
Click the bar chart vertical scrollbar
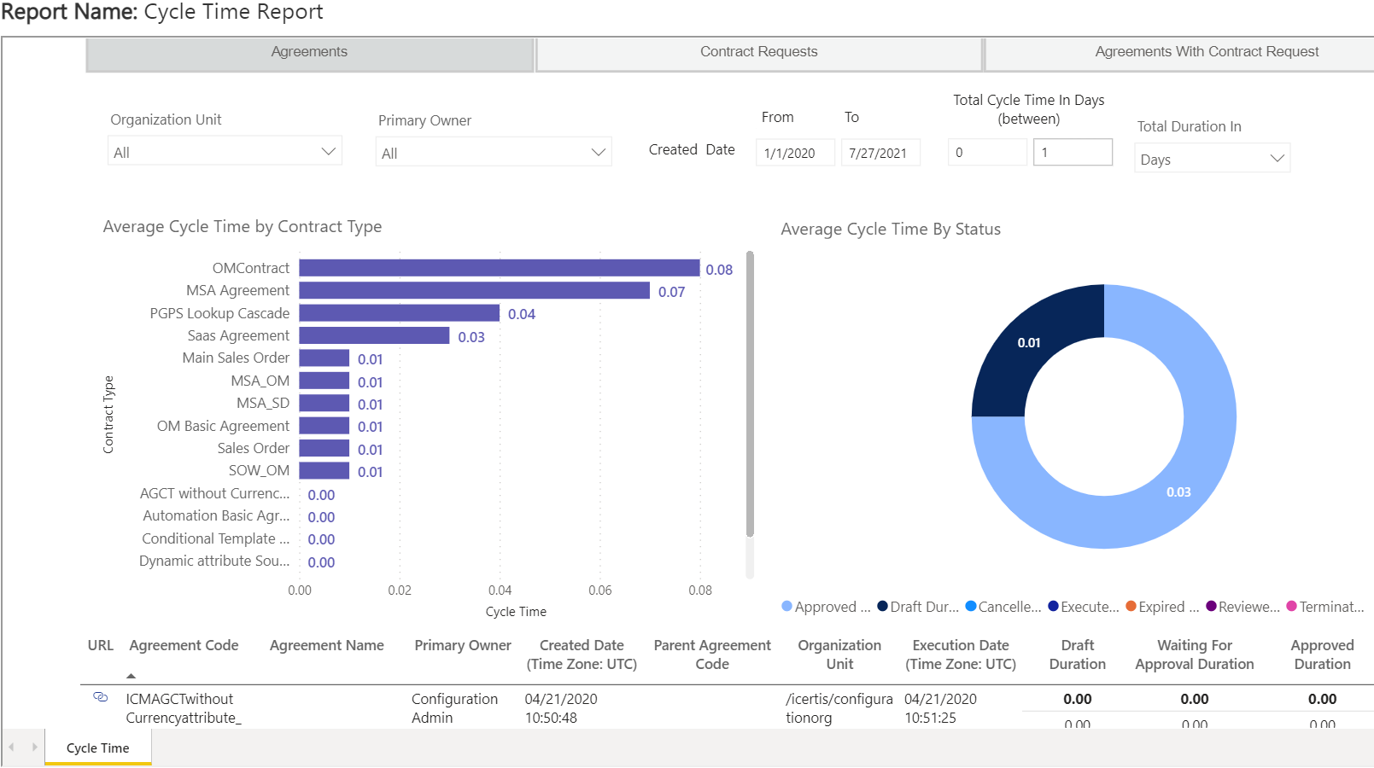pos(750,393)
